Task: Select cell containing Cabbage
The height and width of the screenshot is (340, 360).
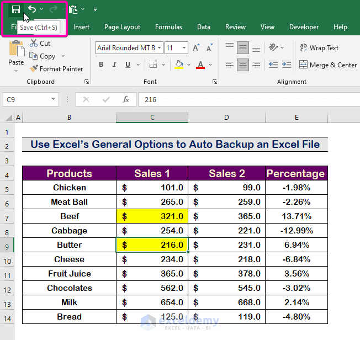Action: tap(69, 231)
